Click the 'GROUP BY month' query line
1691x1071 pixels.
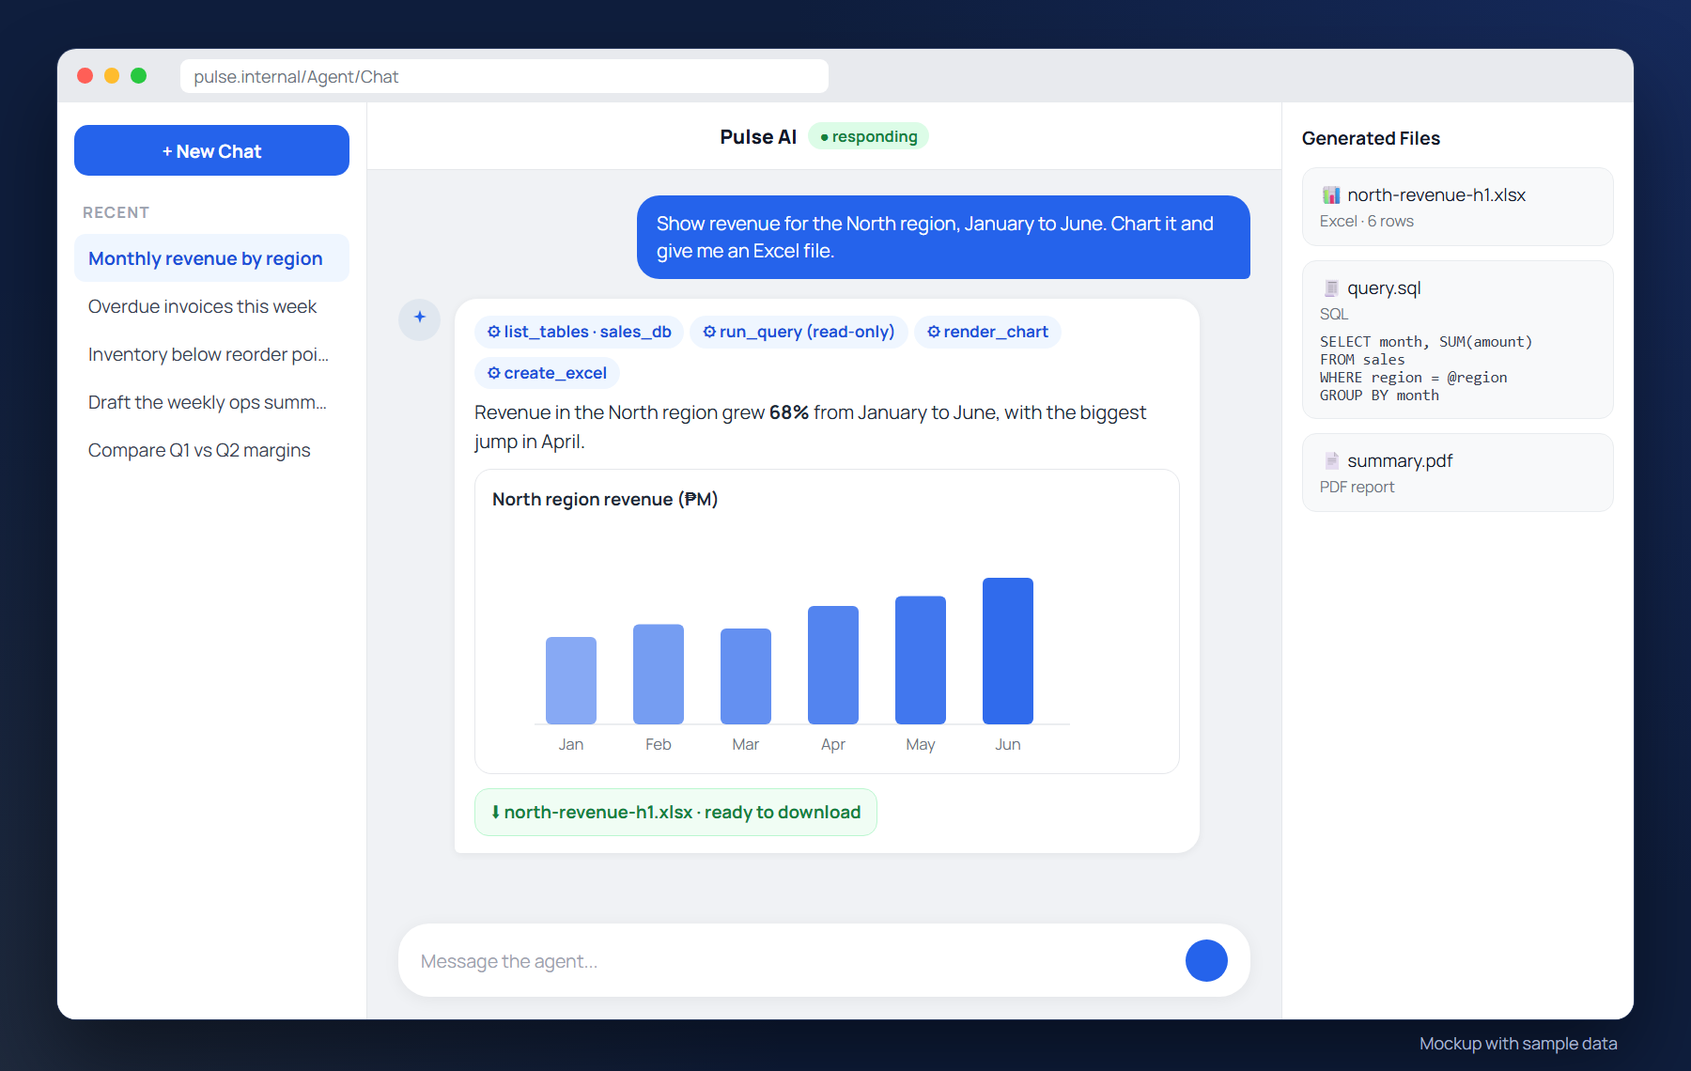coord(1379,396)
